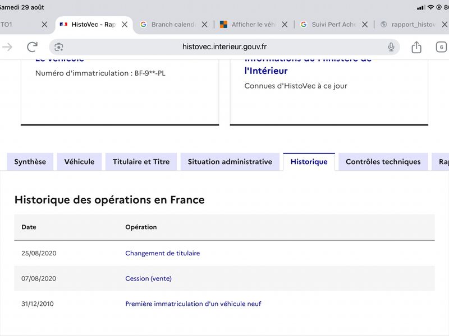Click the Date column header
449x336 pixels.
click(29, 227)
